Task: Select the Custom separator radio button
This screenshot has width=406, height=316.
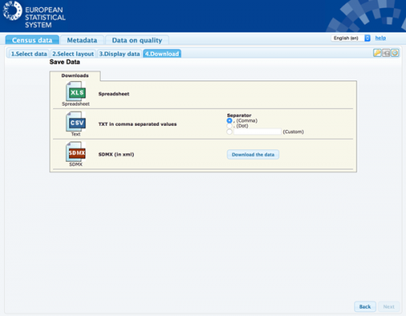Action: click(x=230, y=132)
